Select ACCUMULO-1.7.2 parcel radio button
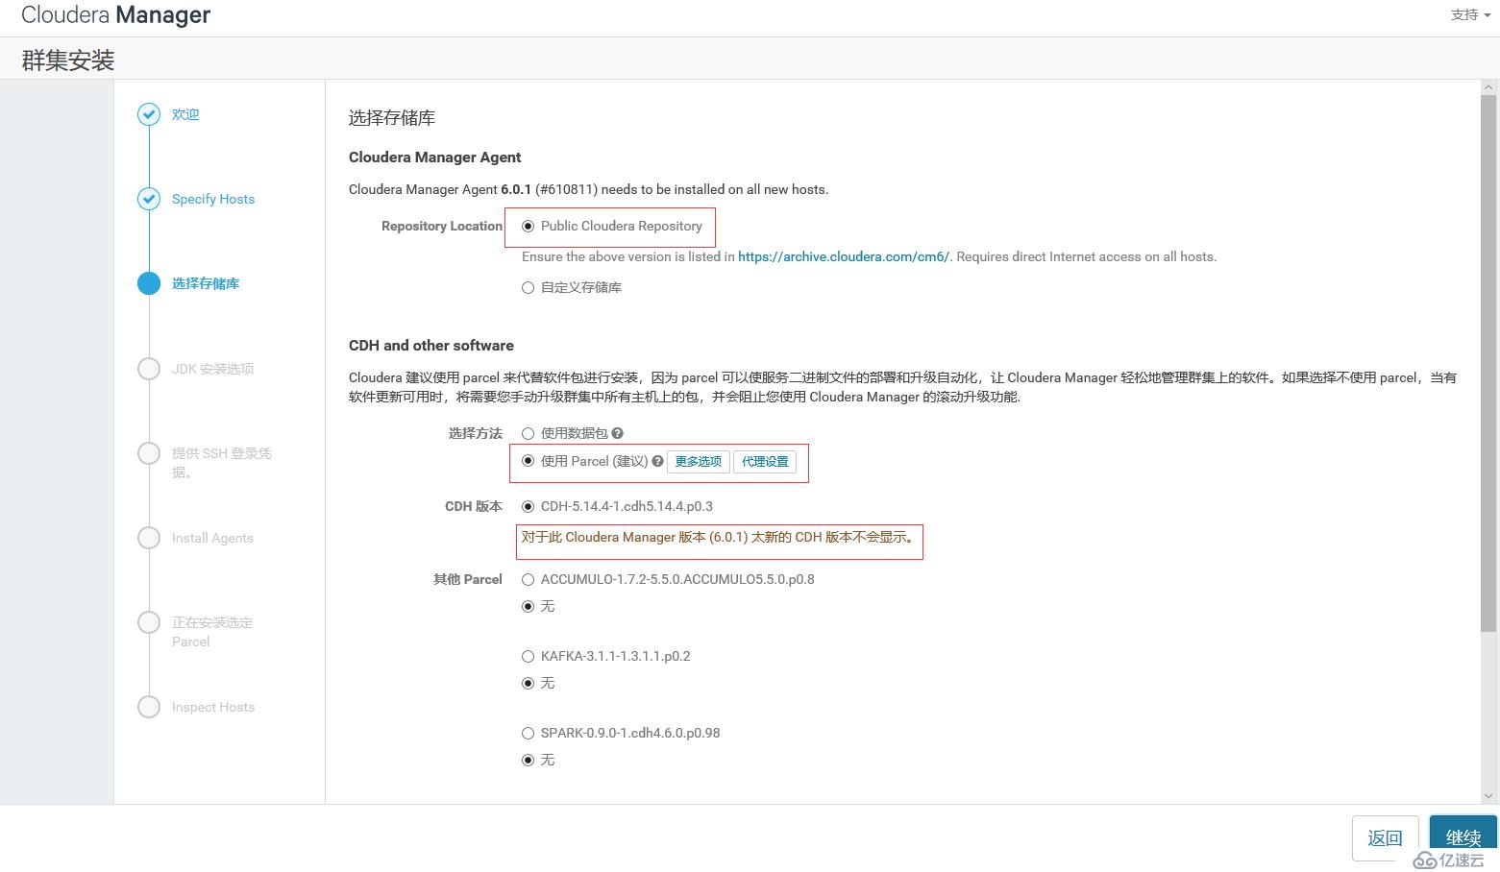 click(x=528, y=579)
